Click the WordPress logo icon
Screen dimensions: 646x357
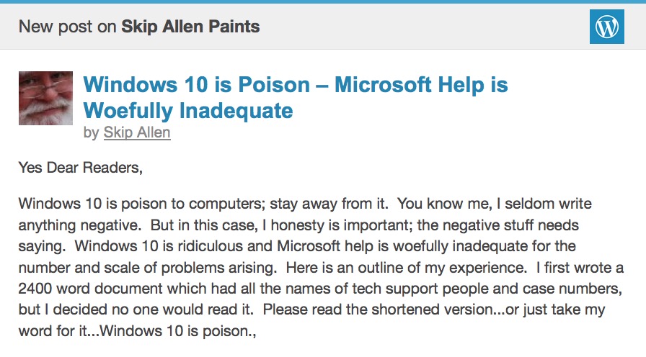click(606, 27)
